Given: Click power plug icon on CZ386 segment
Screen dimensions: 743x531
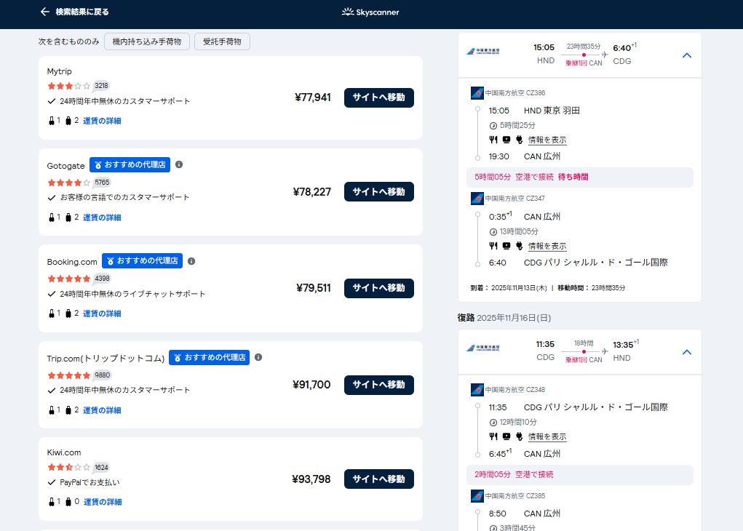Looking at the screenshot, I should click(x=520, y=140).
